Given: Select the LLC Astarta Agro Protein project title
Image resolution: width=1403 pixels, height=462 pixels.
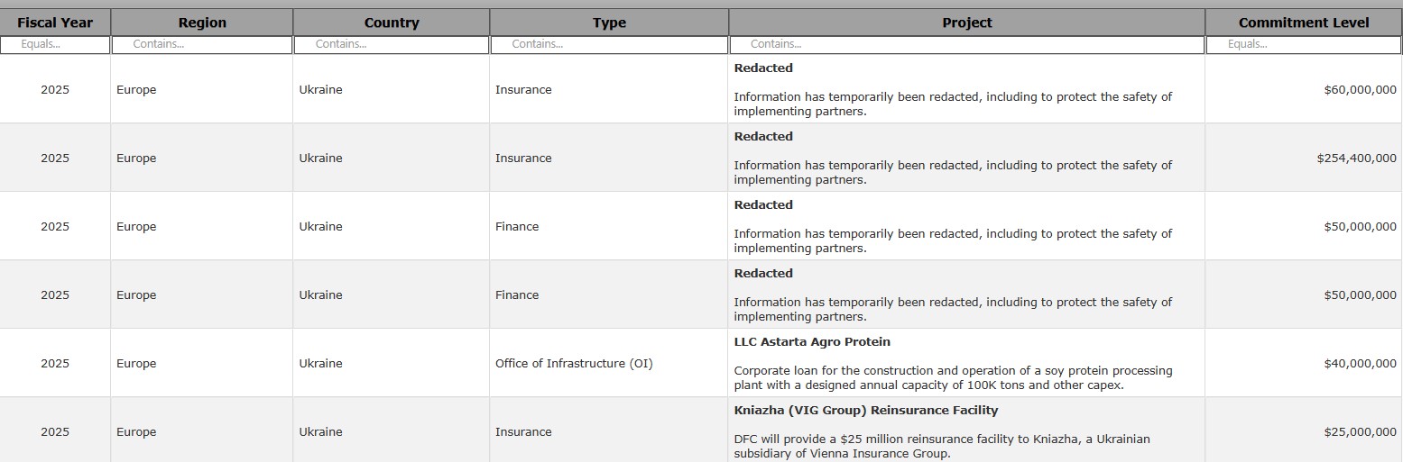Looking at the screenshot, I should tap(812, 342).
